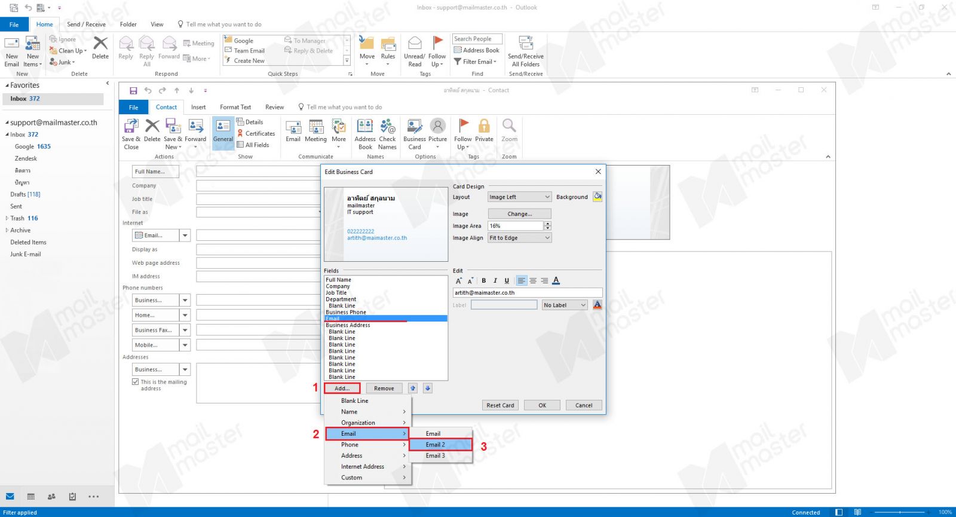Open Certificates view in Show group
This screenshot has width=956, height=517.
click(x=256, y=133)
